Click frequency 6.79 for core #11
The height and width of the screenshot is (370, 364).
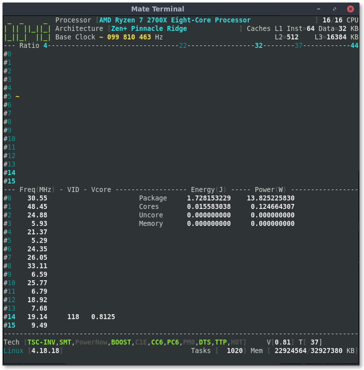click(x=39, y=292)
